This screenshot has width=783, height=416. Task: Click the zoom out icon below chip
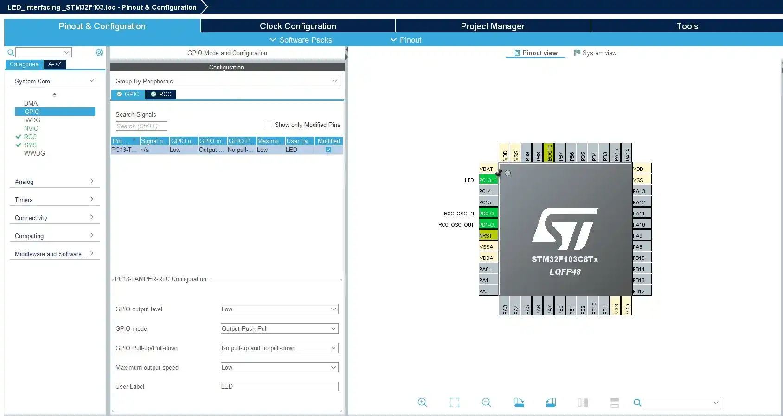[486, 403]
